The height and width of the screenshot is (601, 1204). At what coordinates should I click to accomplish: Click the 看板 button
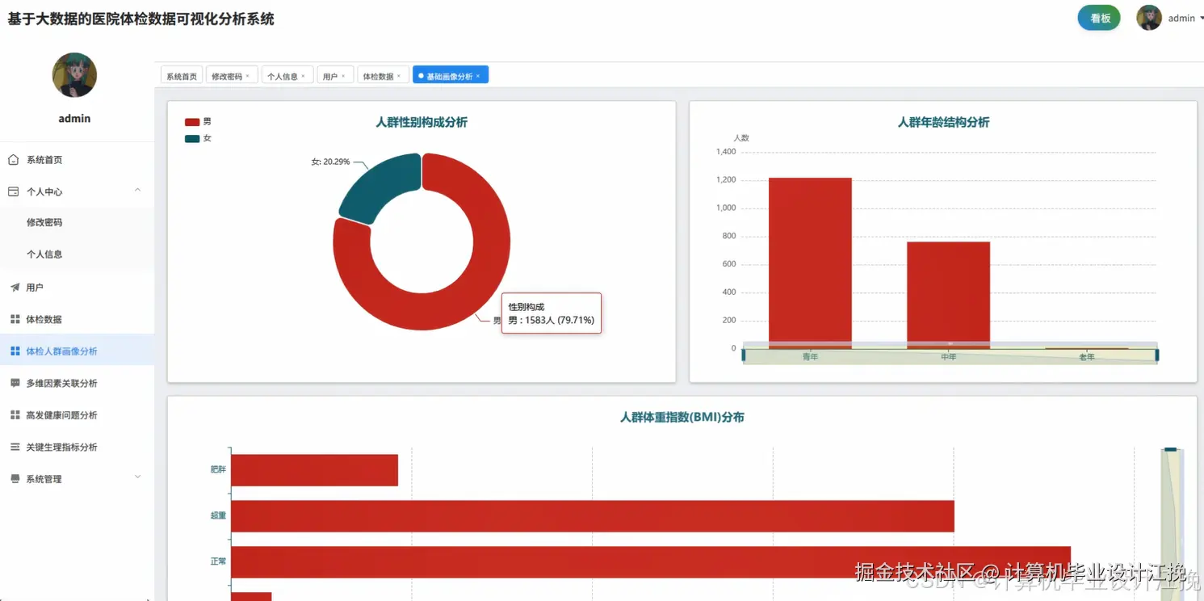coord(1099,18)
